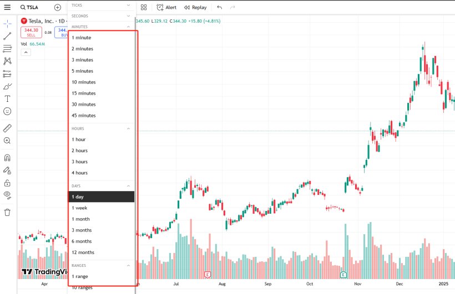
Task: Collapse the legend with chevron button
Action: (26, 53)
